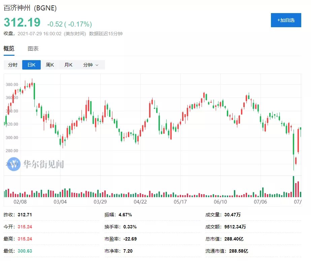The image size is (311, 261).
Task: Click the closing timestamp 2021-07-29 16:00:02
Action: coord(39,34)
